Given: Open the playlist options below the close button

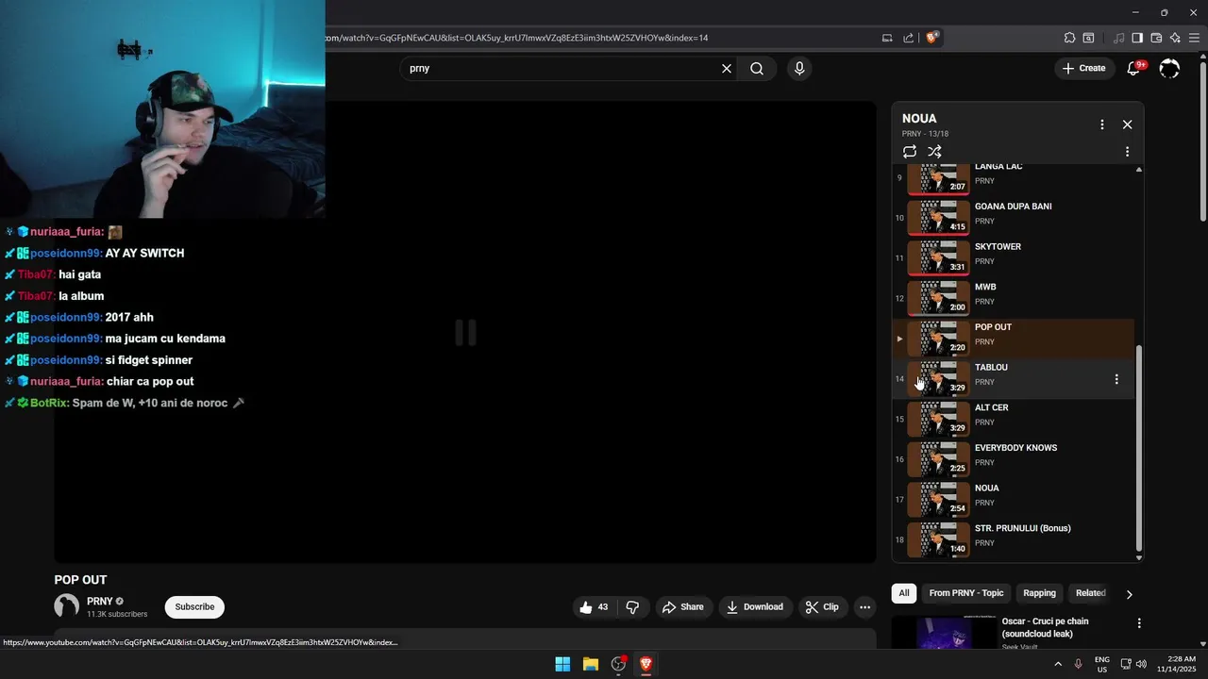Looking at the screenshot, I should coord(1127,152).
